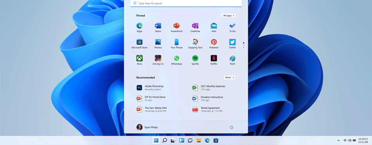Open the Among Us game
Image resolution: width=372 pixels, height=145 pixels.
coord(158,60)
